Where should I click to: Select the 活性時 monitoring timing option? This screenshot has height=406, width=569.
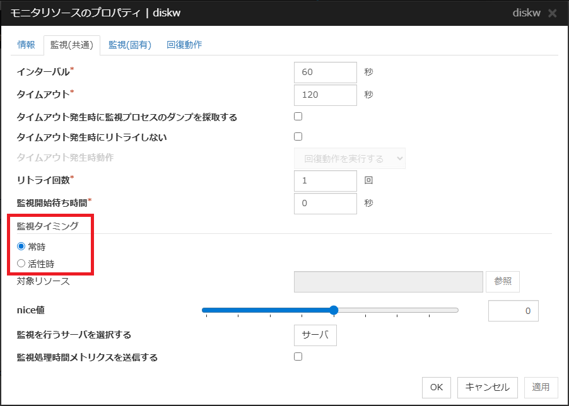click(20, 262)
